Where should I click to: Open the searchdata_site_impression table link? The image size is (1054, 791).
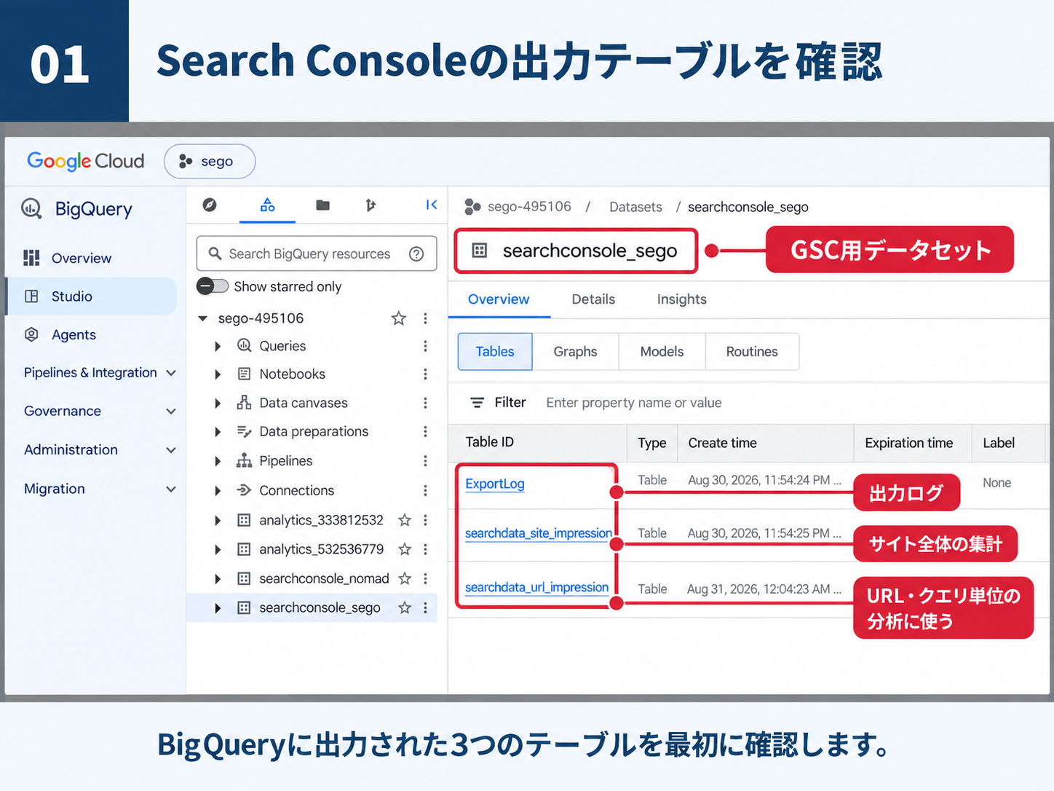point(539,533)
